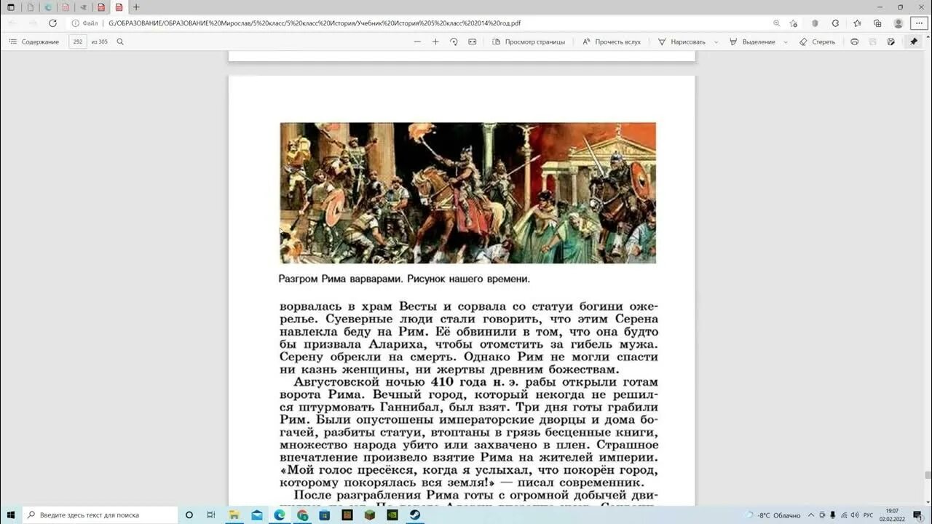This screenshot has height=524, width=932.
Task: Click the browser zoom magnifier in address bar
Action: (776, 23)
